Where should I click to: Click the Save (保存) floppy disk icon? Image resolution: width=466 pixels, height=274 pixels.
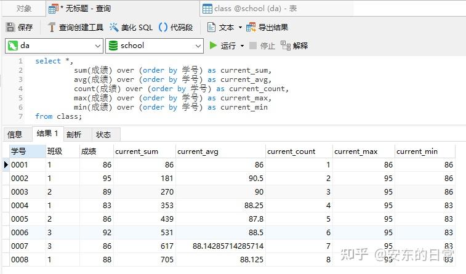pyautogui.click(x=10, y=27)
